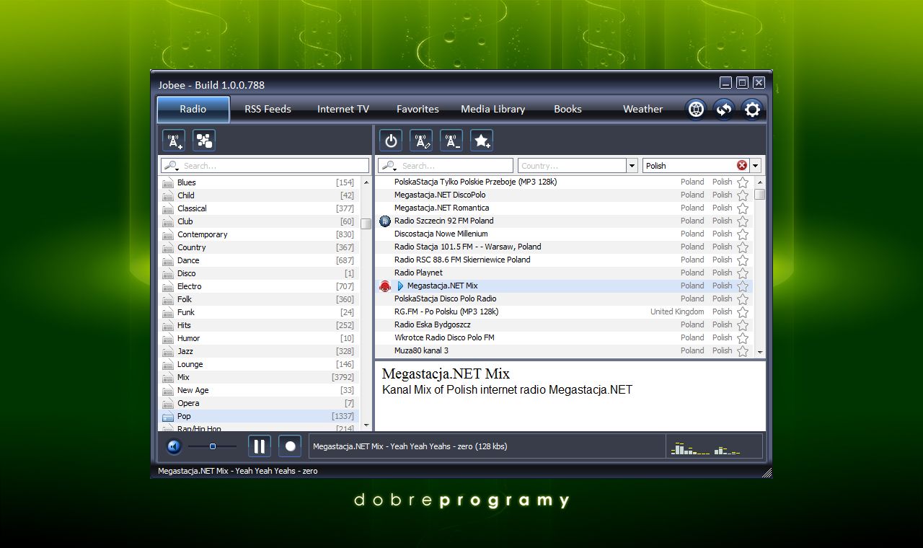Click the Remove station antenna-minus icon

[x=451, y=140]
